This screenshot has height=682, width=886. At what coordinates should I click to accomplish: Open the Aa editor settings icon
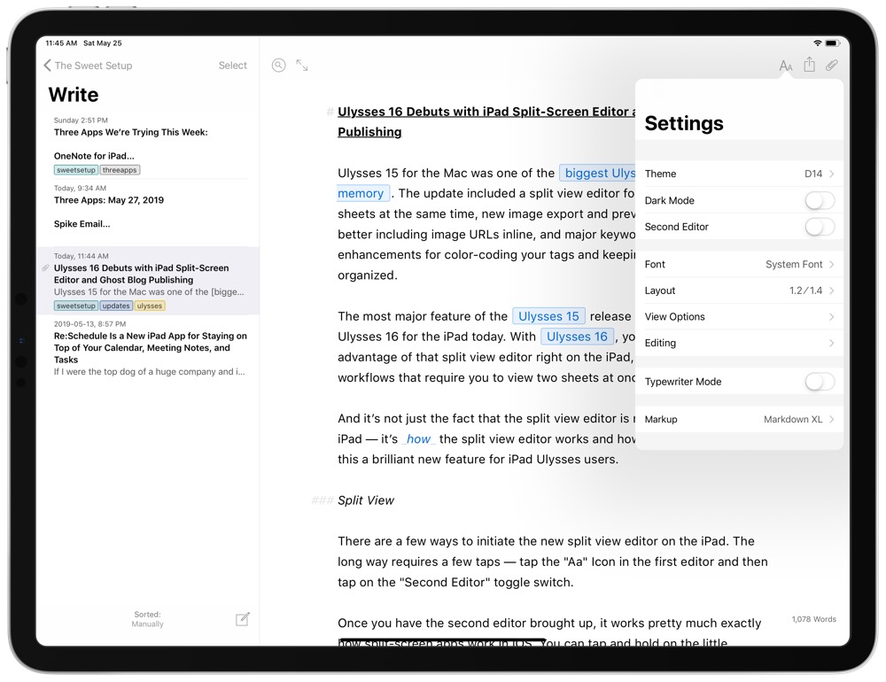[x=785, y=66]
